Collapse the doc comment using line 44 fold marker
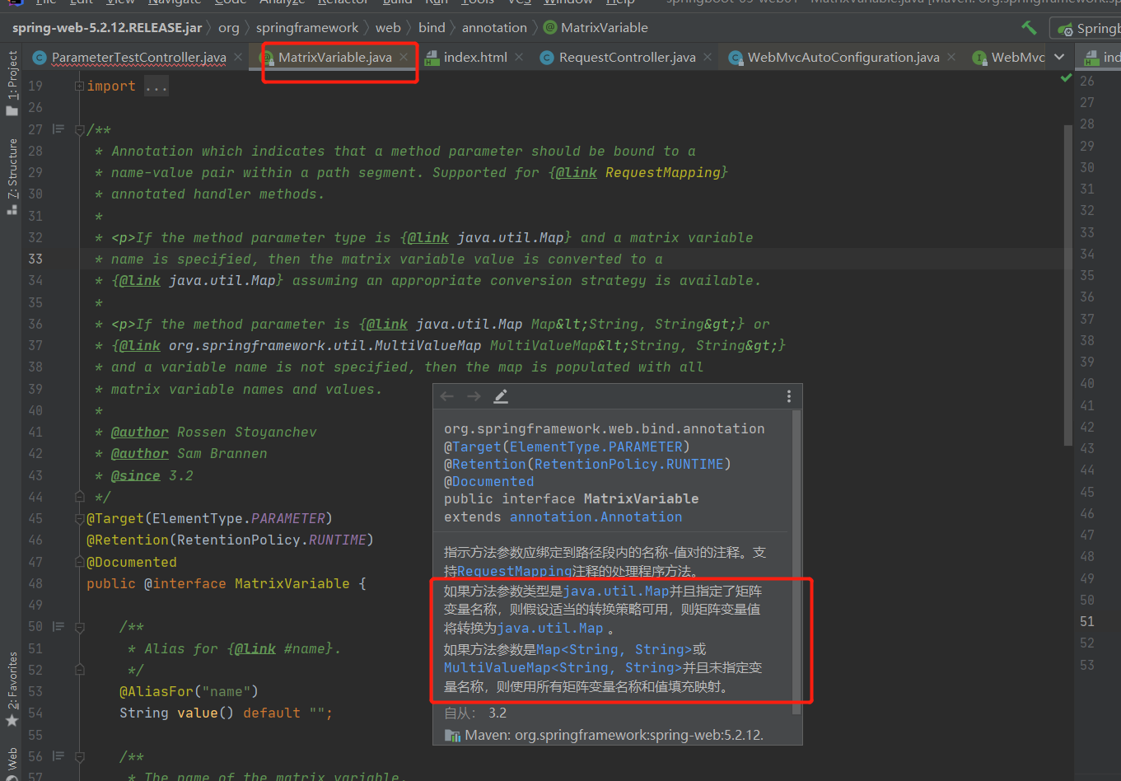Screen dimensions: 1121x781 pyautogui.click(x=79, y=497)
